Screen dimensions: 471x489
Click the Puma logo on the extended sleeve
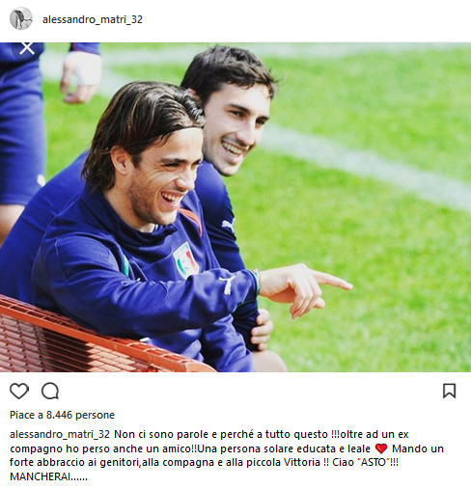227,285
